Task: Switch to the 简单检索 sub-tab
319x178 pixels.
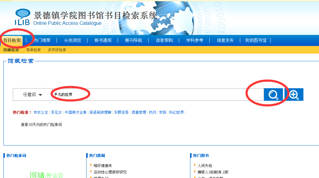Action: [33, 50]
